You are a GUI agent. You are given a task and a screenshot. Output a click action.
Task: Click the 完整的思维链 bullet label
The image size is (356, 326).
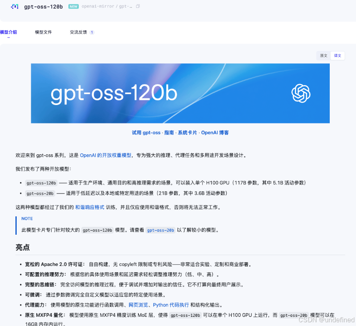coord(41,285)
